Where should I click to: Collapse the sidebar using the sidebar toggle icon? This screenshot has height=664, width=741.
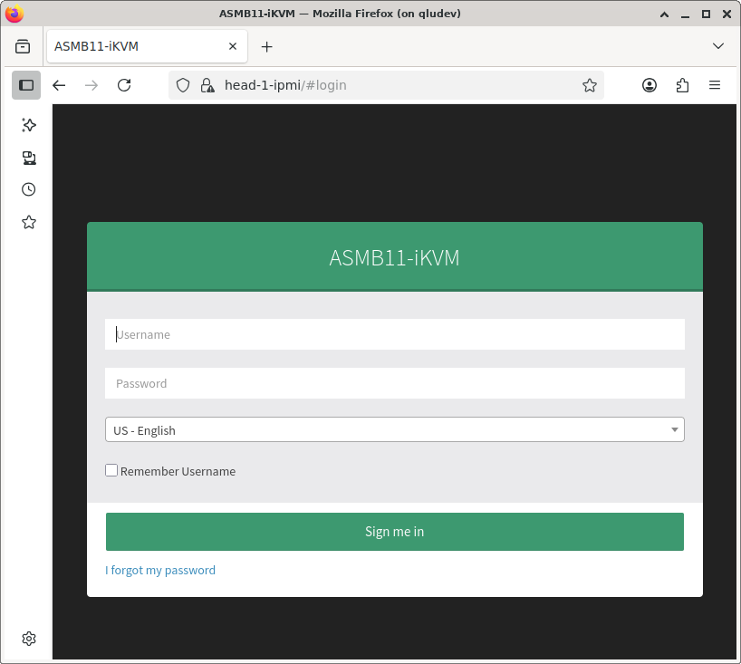coord(26,85)
